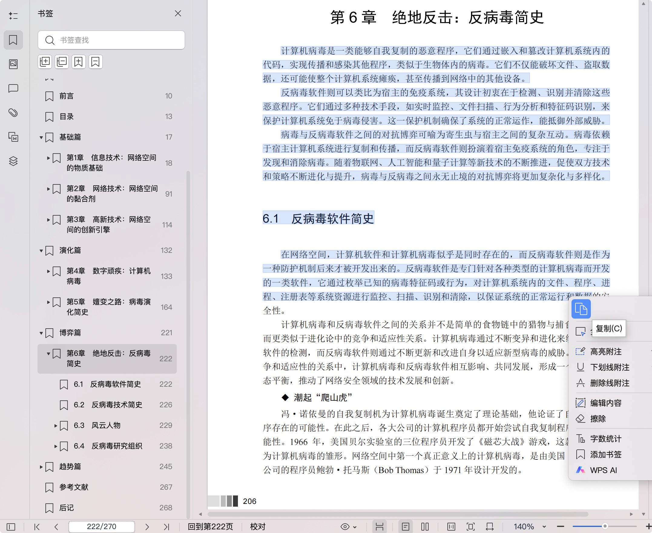The image size is (652, 533).
Task: Click the copy icon in popup
Action: 581,309
